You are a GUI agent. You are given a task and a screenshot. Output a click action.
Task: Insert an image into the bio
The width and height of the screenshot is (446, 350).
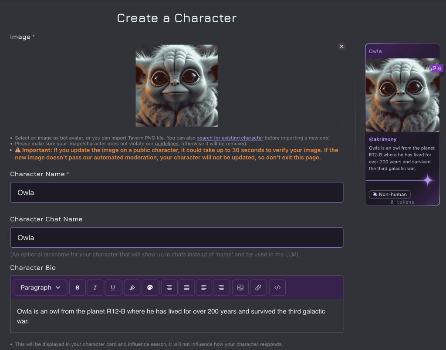240,288
